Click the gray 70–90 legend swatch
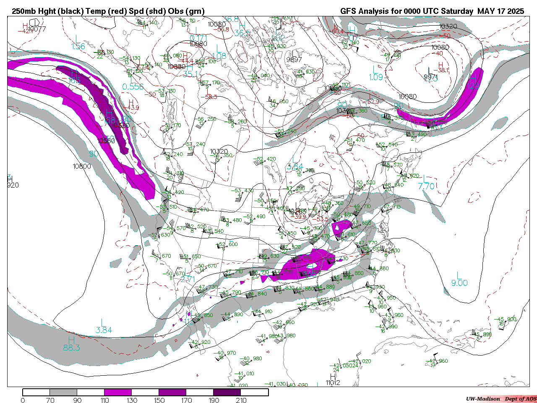537x403 pixels. pyautogui.click(x=63, y=392)
